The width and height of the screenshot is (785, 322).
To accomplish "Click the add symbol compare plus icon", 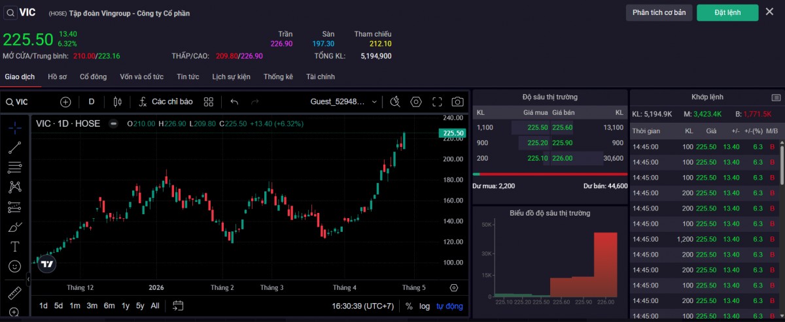I will coord(65,102).
